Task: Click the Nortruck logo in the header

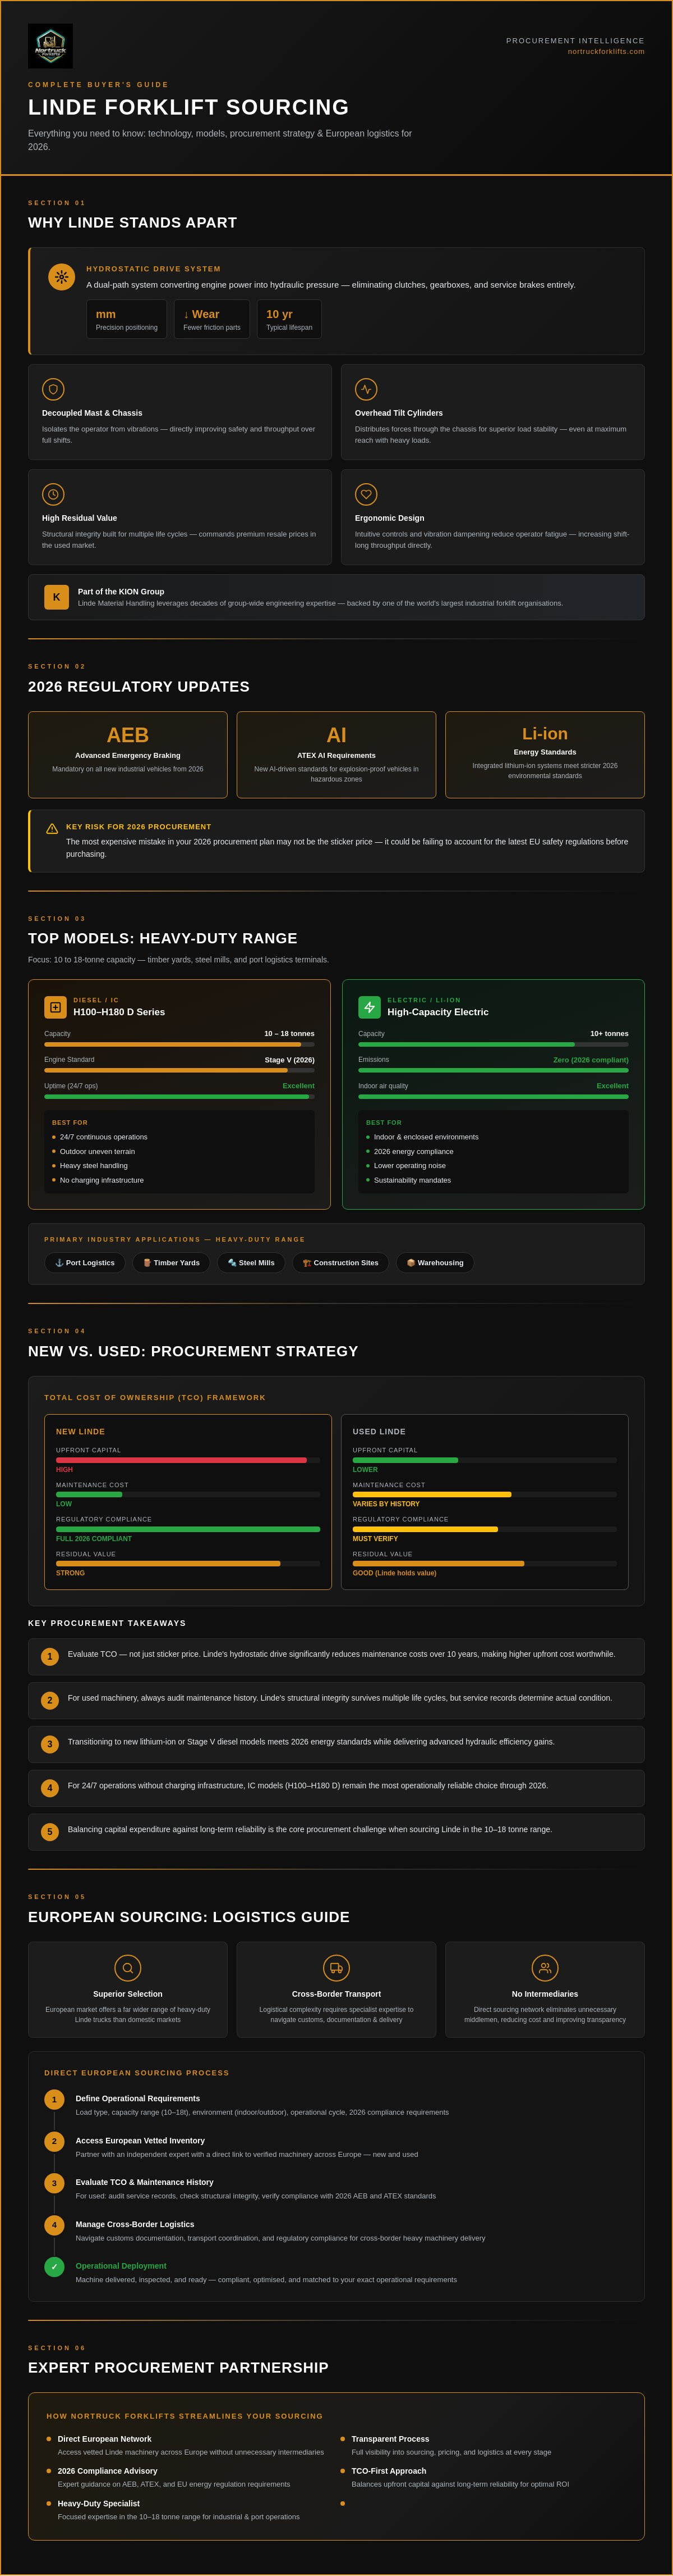Action: pos(50,46)
